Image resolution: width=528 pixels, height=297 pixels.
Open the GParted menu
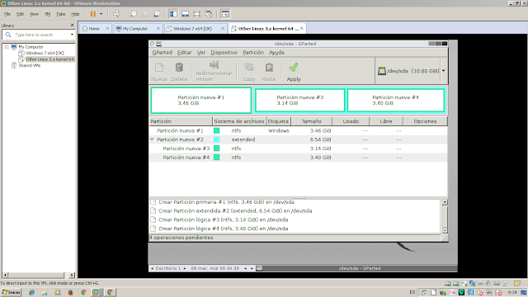162,53
